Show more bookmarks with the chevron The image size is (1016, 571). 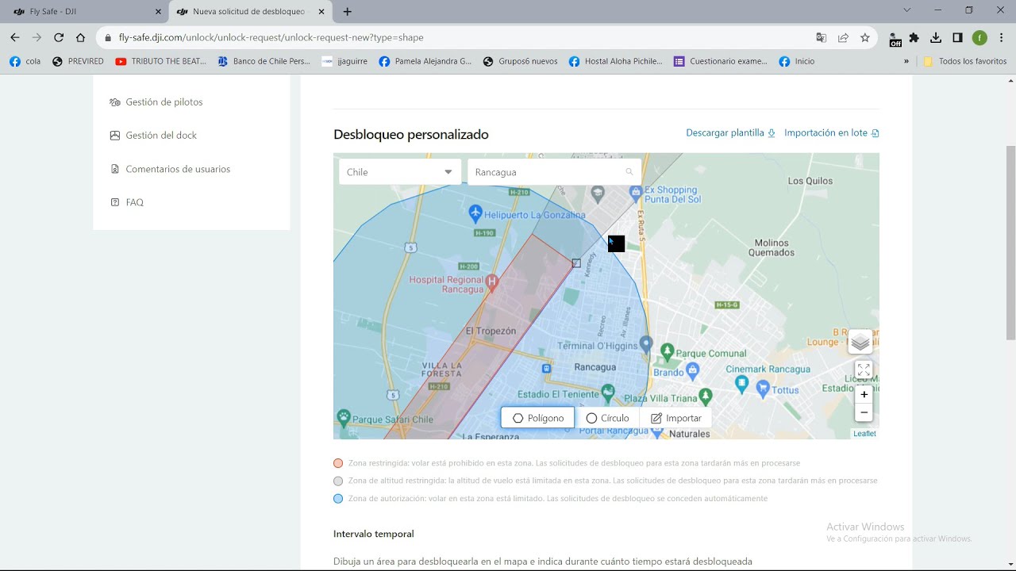(906, 61)
